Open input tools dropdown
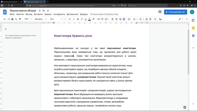The height and width of the screenshot is (111, 197). click(161, 19)
